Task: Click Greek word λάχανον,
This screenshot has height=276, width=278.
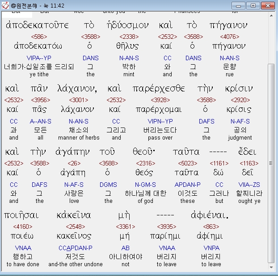Action: pos(77,89)
